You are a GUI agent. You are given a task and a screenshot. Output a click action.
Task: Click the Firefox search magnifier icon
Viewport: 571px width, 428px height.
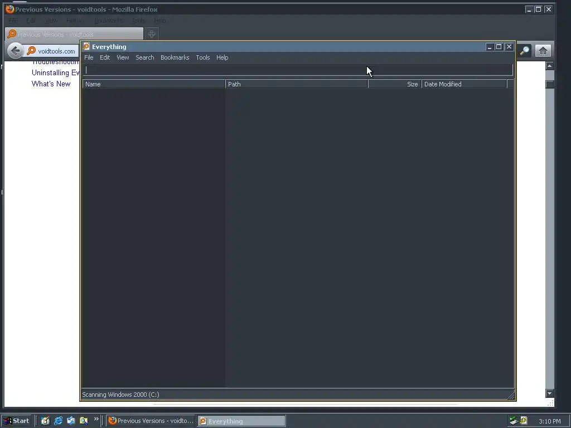tap(524, 51)
